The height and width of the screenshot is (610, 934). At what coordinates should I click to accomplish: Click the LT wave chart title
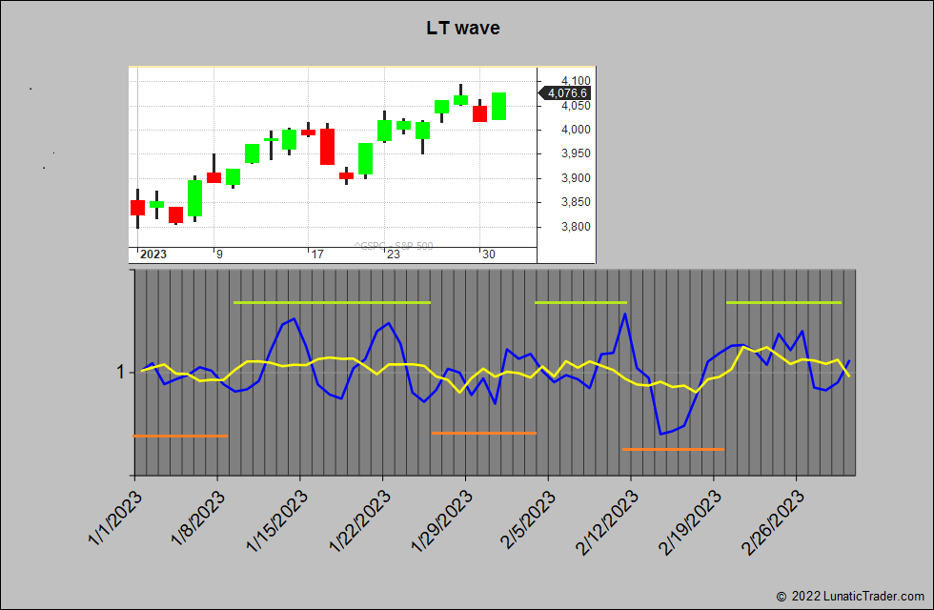[463, 28]
